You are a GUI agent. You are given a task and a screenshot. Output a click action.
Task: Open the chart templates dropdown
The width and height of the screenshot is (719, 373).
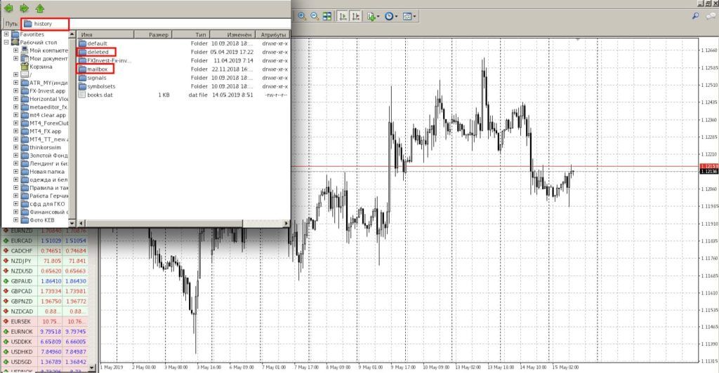409,15
